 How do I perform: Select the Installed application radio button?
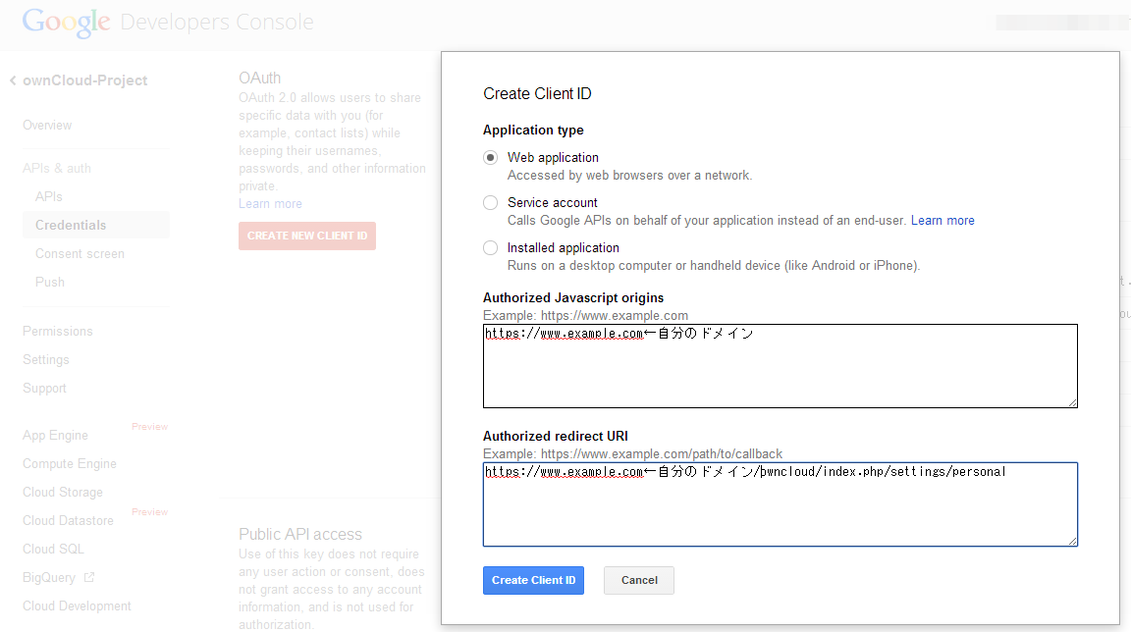point(491,248)
